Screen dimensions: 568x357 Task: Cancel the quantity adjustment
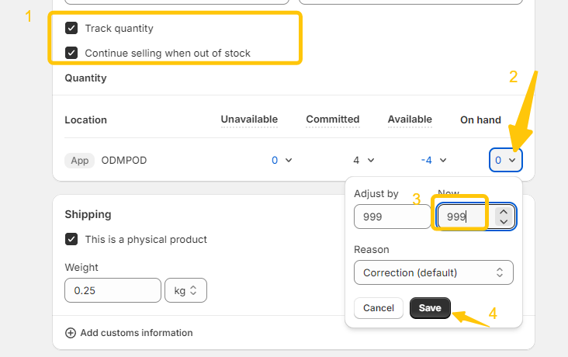point(379,308)
